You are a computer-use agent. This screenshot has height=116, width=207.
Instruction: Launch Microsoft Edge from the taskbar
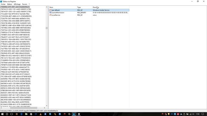coord(21,114)
